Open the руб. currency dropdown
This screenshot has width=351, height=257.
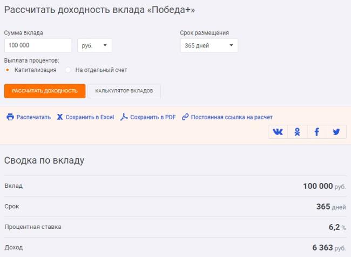coord(94,45)
